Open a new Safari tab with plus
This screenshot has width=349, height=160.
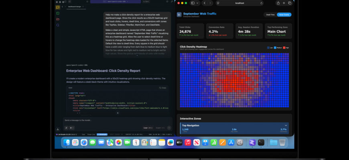(x=284, y=3)
